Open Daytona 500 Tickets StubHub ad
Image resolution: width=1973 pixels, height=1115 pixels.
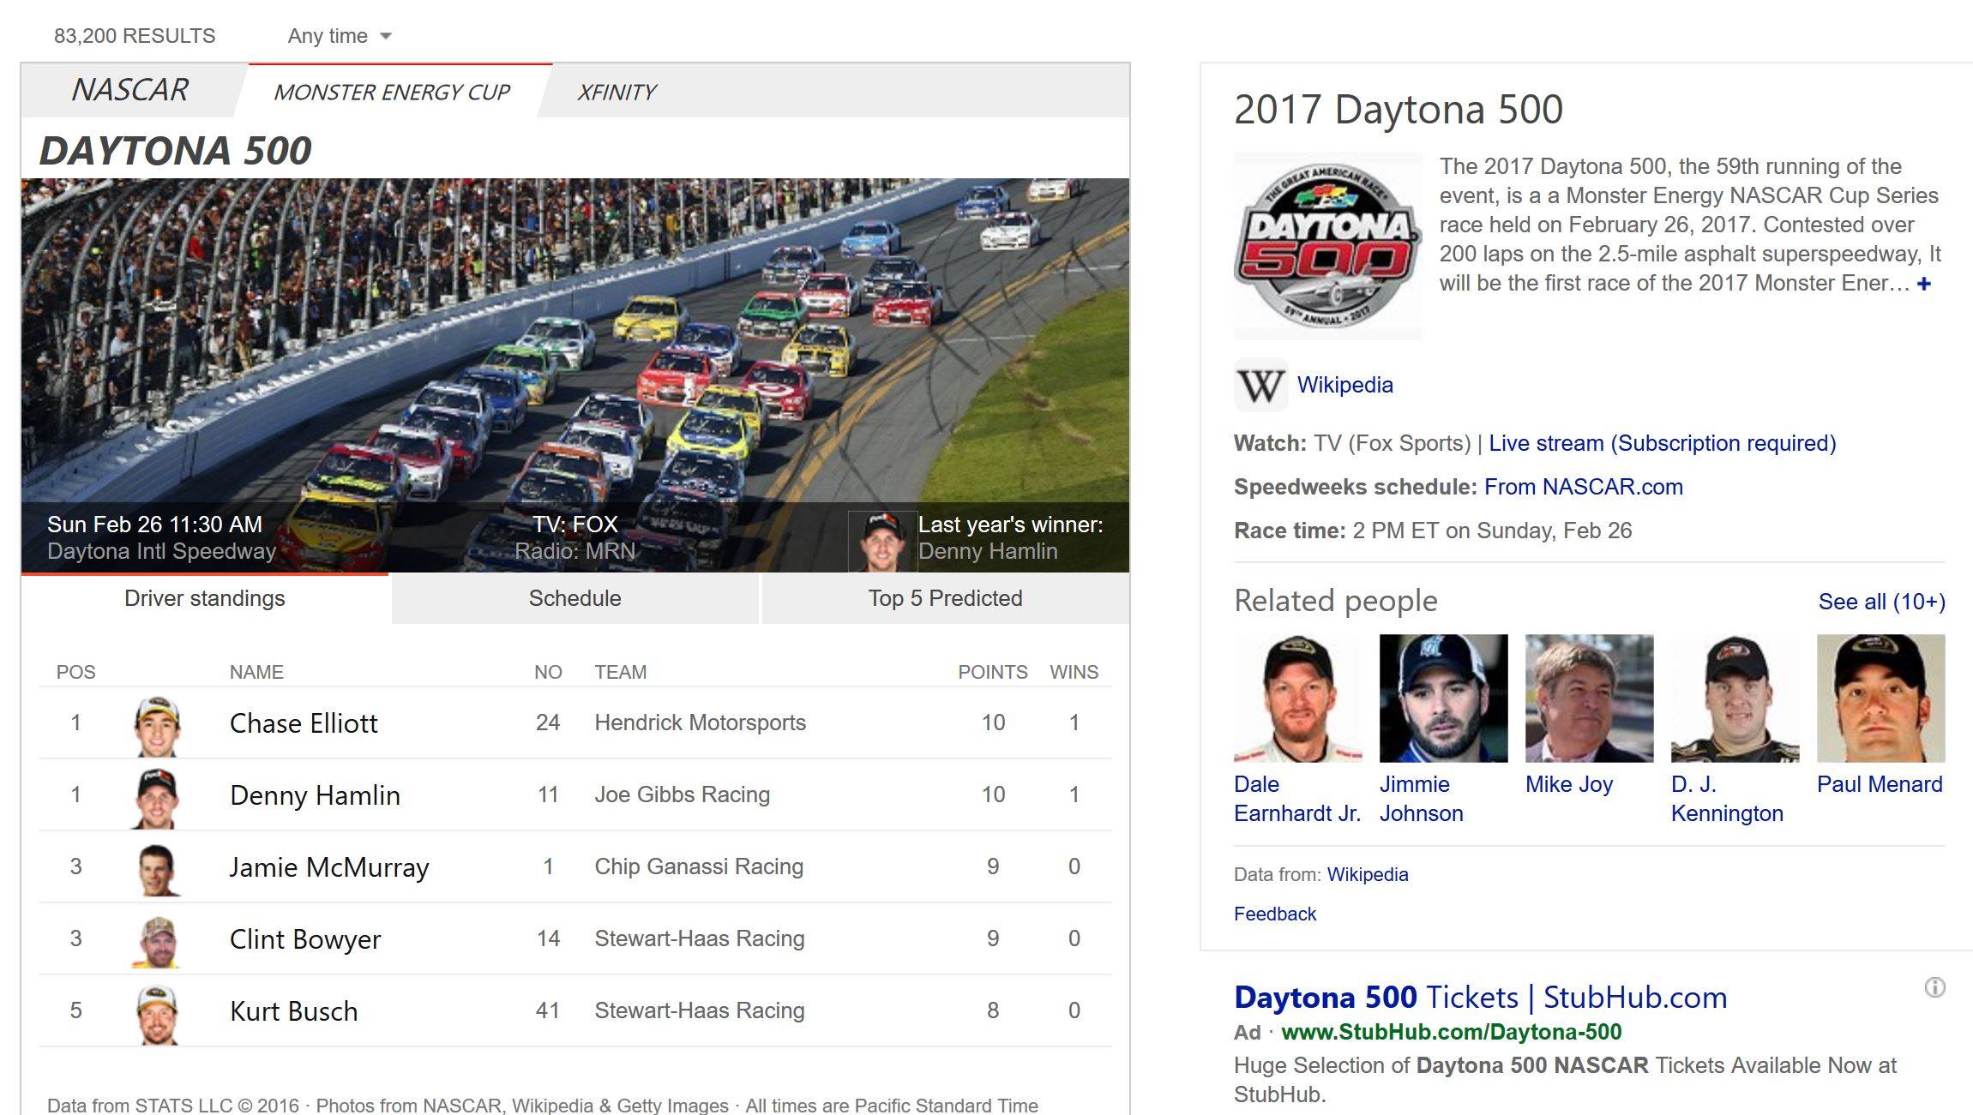click(x=1480, y=998)
